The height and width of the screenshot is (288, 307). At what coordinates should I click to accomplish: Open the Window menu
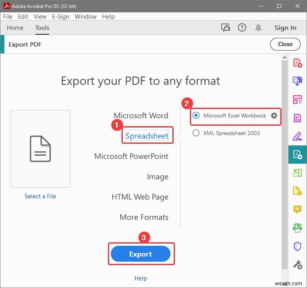(86, 17)
